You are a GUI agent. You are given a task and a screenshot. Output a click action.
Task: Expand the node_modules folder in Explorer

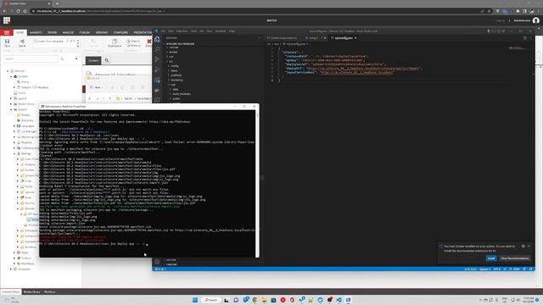pyautogui.click(x=182, y=94)
